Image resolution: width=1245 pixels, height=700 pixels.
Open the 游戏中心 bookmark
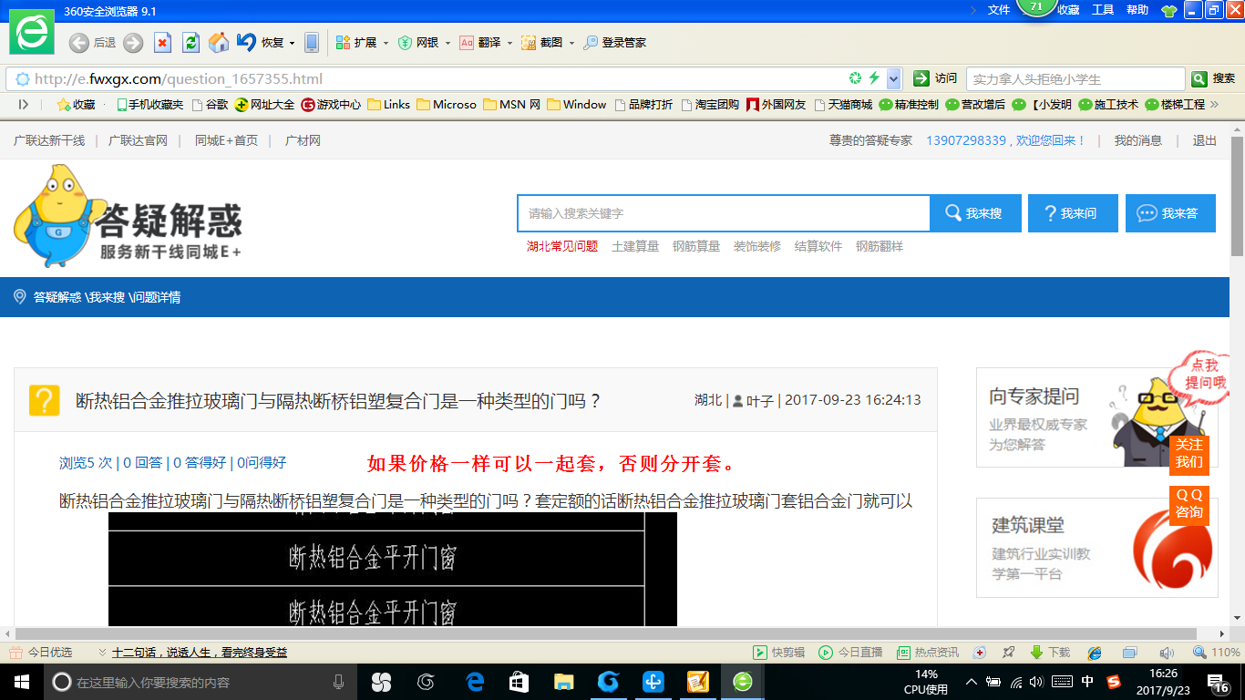[x=331, y=105]
